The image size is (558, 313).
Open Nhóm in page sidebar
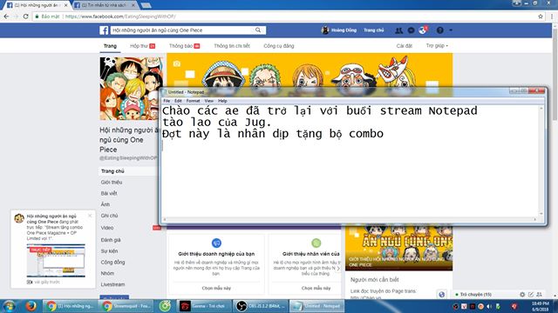pos(107,273)
